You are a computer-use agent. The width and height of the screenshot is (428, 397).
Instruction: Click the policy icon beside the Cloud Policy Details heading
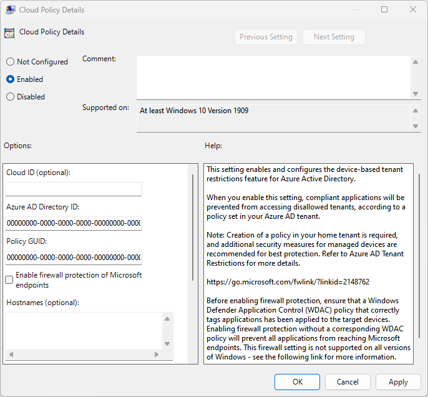pyautogui.click(x=9, y=33)
